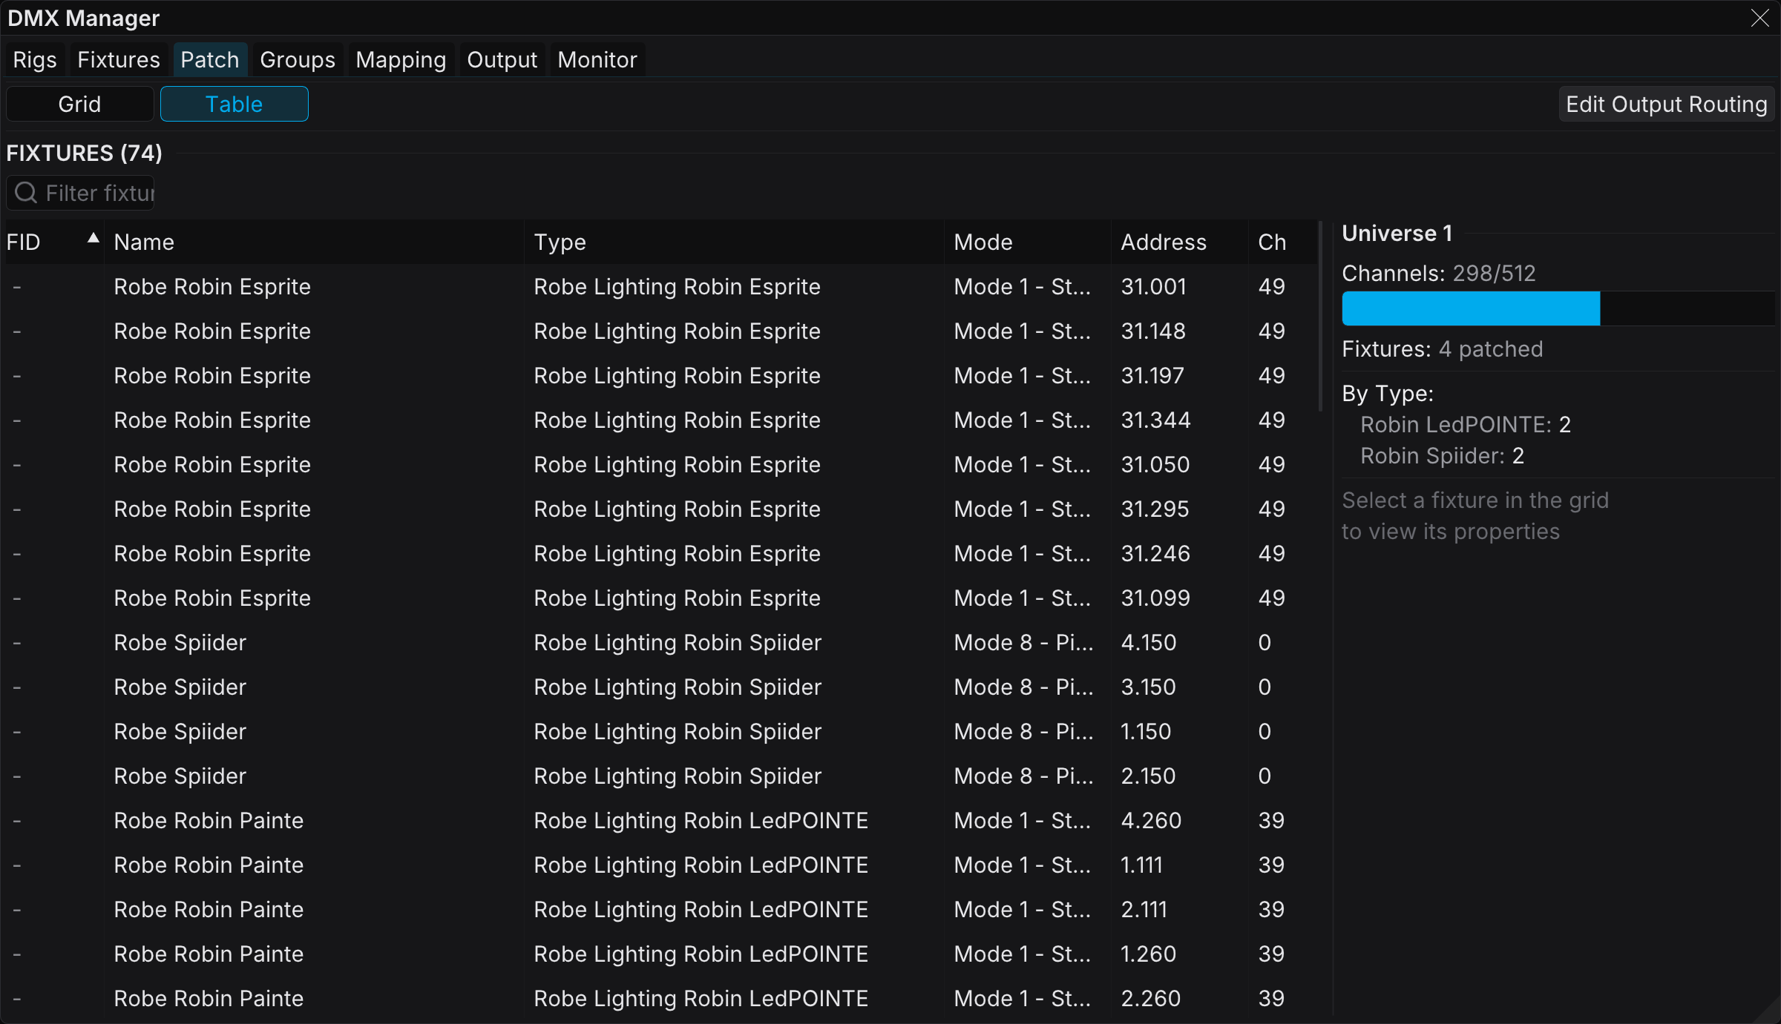
Task: Sort table by Name column
Action: [315, 242]
